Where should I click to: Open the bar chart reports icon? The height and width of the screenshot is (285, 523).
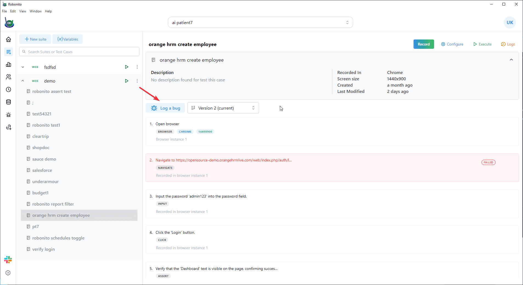(9, 64)
